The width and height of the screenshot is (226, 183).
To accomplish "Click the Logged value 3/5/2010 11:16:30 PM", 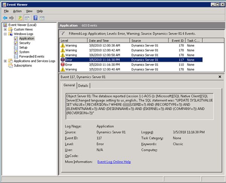I will (189, 132).
